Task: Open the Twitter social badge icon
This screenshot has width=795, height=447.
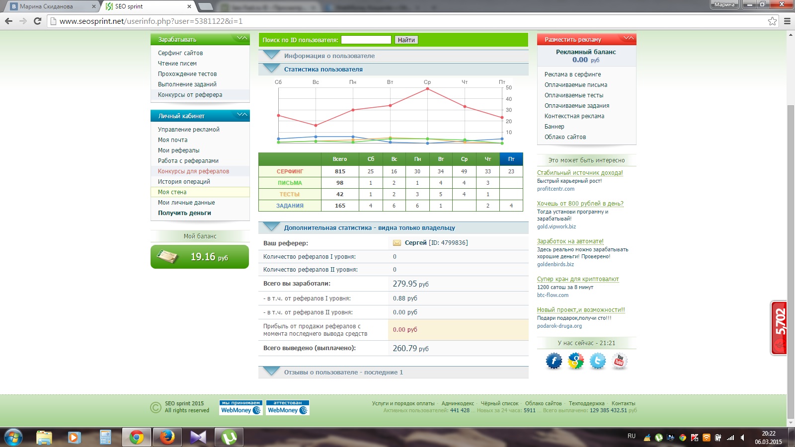Action: (x=597, y=361)
